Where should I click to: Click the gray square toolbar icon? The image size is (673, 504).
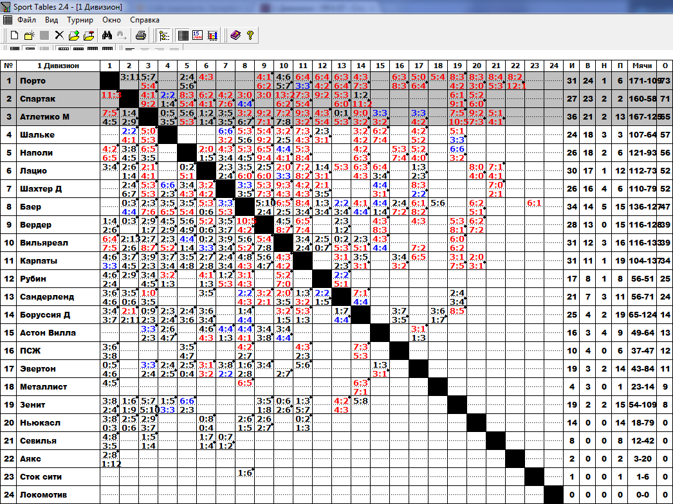tap(44, 35)
